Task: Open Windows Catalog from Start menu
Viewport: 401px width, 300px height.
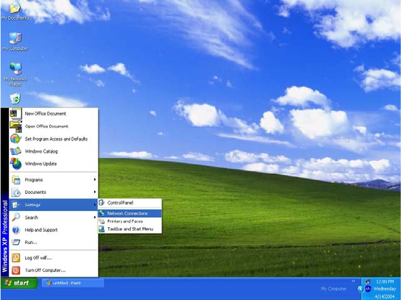Action: coord(53,151)
